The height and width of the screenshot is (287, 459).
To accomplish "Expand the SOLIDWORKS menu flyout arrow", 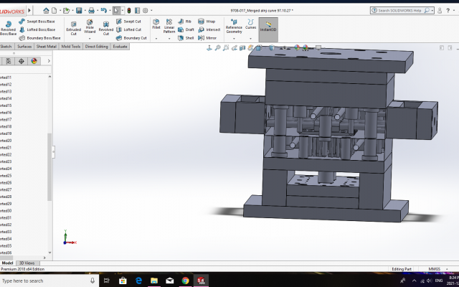I will pos(29,11).
